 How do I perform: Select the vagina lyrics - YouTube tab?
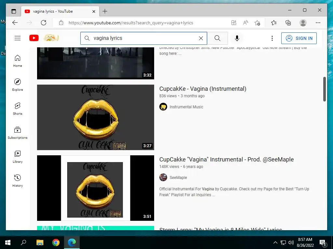click(60, 11)
